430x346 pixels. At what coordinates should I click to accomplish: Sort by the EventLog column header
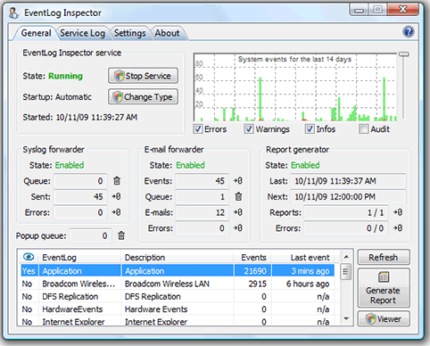[79, 257]
